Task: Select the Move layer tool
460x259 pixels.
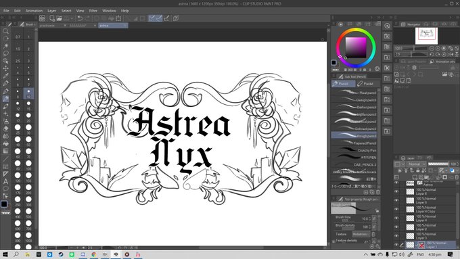Action: click(5, 68)
